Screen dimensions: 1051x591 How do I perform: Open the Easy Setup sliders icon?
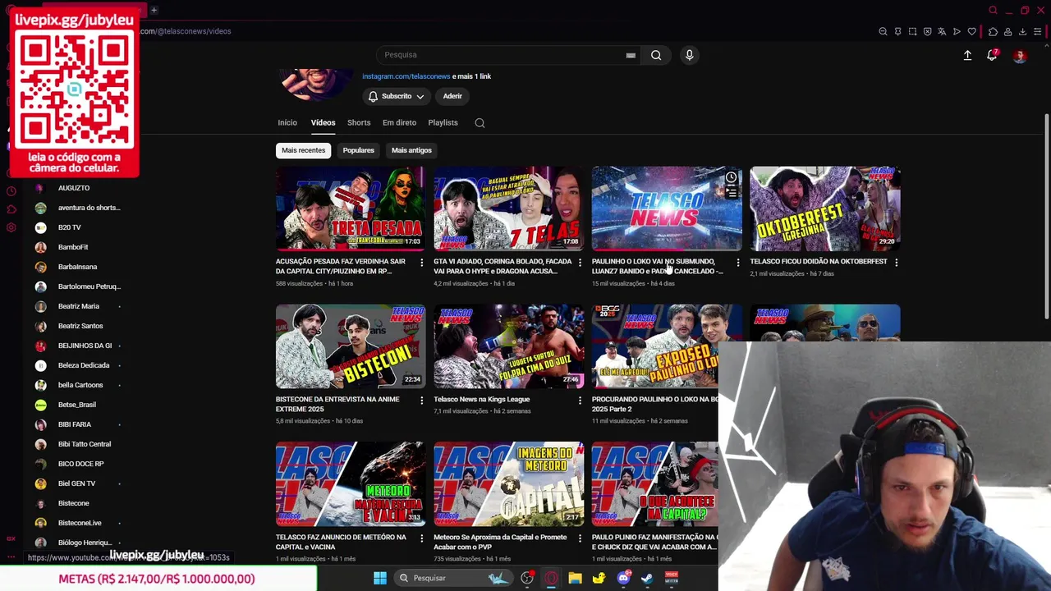[x=1038, y=32]
